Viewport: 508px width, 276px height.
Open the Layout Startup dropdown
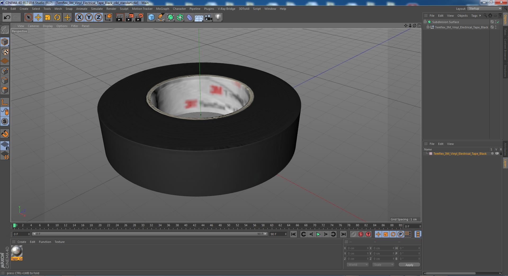tap(484, 8)
